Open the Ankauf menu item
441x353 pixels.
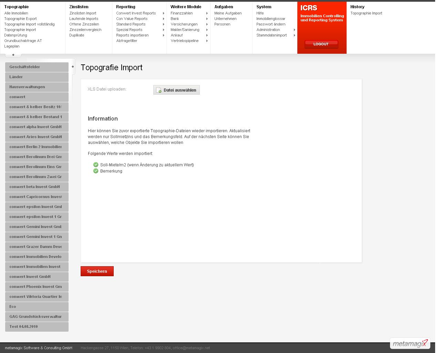[177, 35]
